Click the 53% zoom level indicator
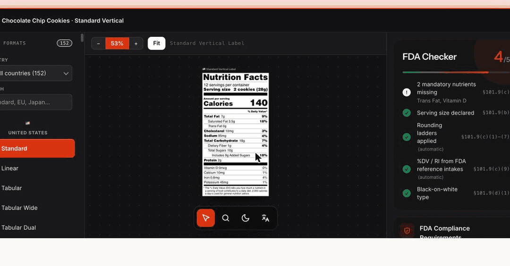This screenshot has width=510, height=266. (x=117, y=43)
